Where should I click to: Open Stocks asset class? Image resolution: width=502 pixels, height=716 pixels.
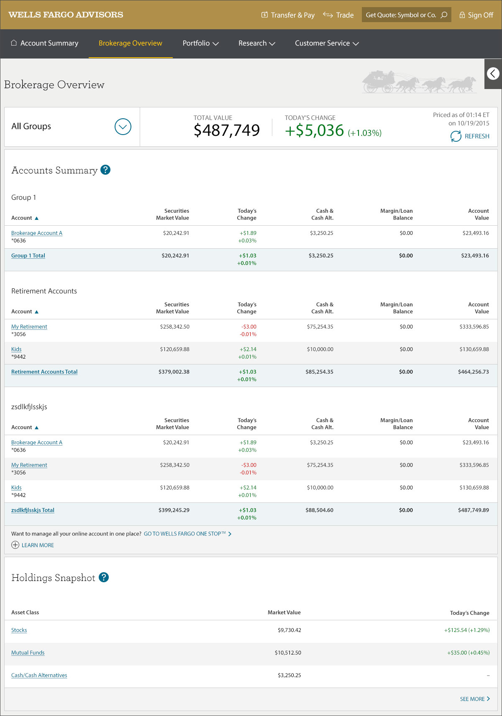coord(19,630)
